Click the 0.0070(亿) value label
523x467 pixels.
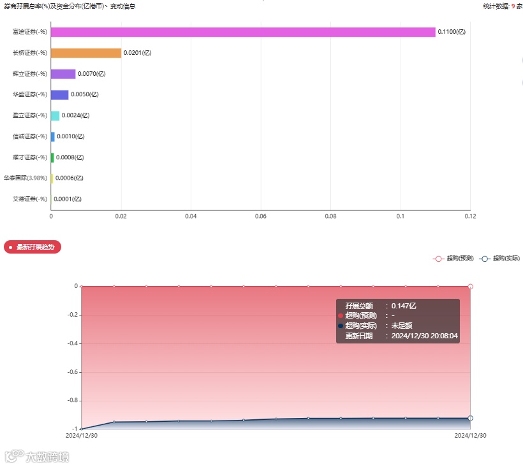(x=92, y=74)
